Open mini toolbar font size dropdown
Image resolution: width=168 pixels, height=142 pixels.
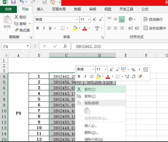pos(105,70)
